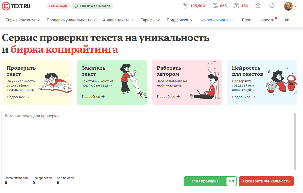Click the robot illustration in Нейросеть card
This screenshot has width=303, height=193.
point(291,82)
